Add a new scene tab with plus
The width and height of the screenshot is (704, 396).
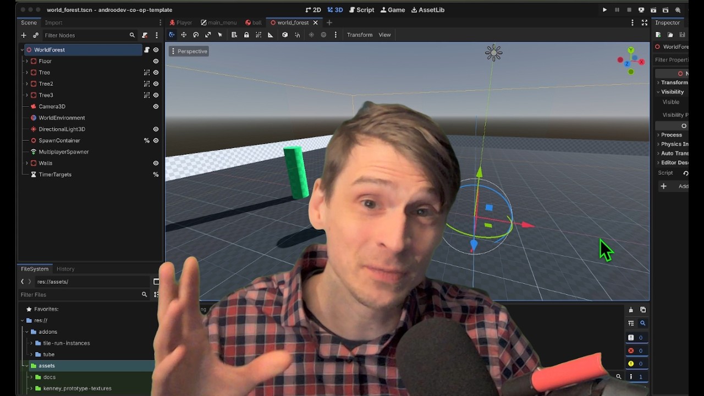[x=329, y=23]
